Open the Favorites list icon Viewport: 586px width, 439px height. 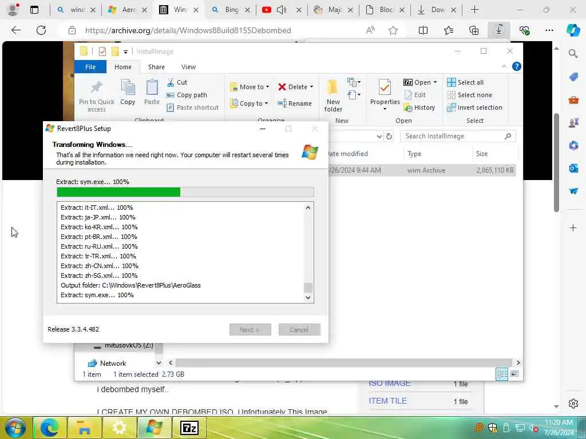pos(449,30)
